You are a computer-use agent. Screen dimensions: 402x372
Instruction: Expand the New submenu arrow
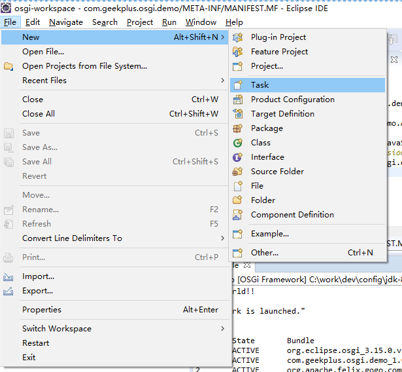pyautogui.click(x=222, y=37)
